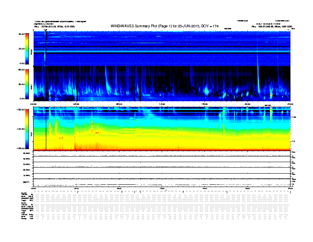Click the Cal marker above RAD2 panel
Viewport: 313px width, 242px height.
45,30
